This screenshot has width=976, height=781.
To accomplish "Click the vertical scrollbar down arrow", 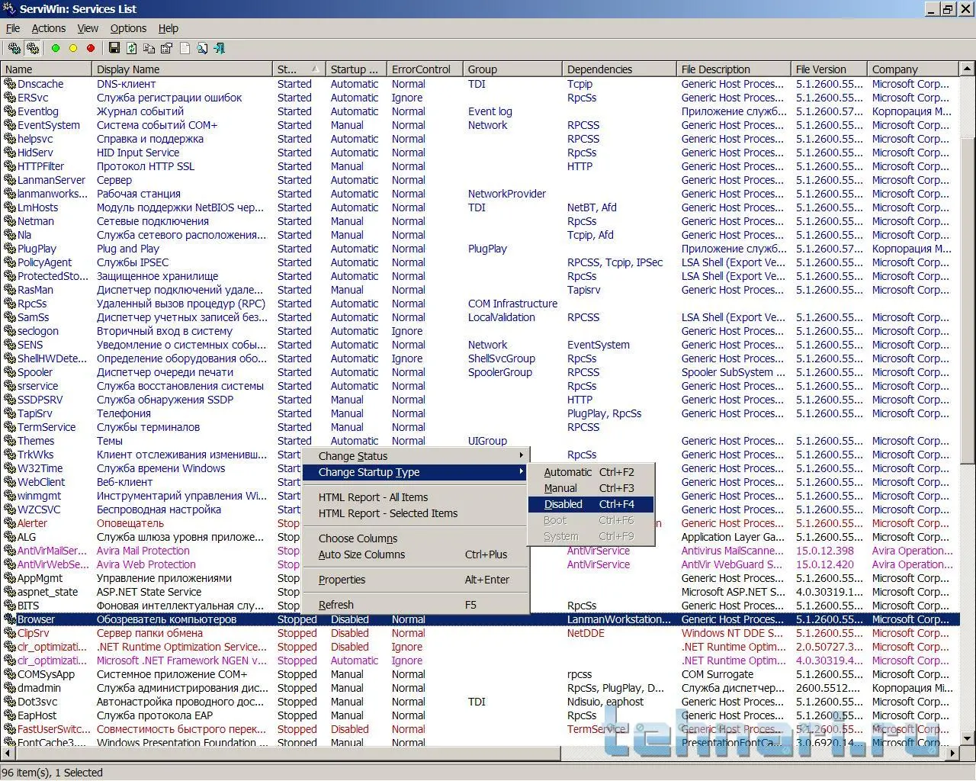I will click(968, 738).
